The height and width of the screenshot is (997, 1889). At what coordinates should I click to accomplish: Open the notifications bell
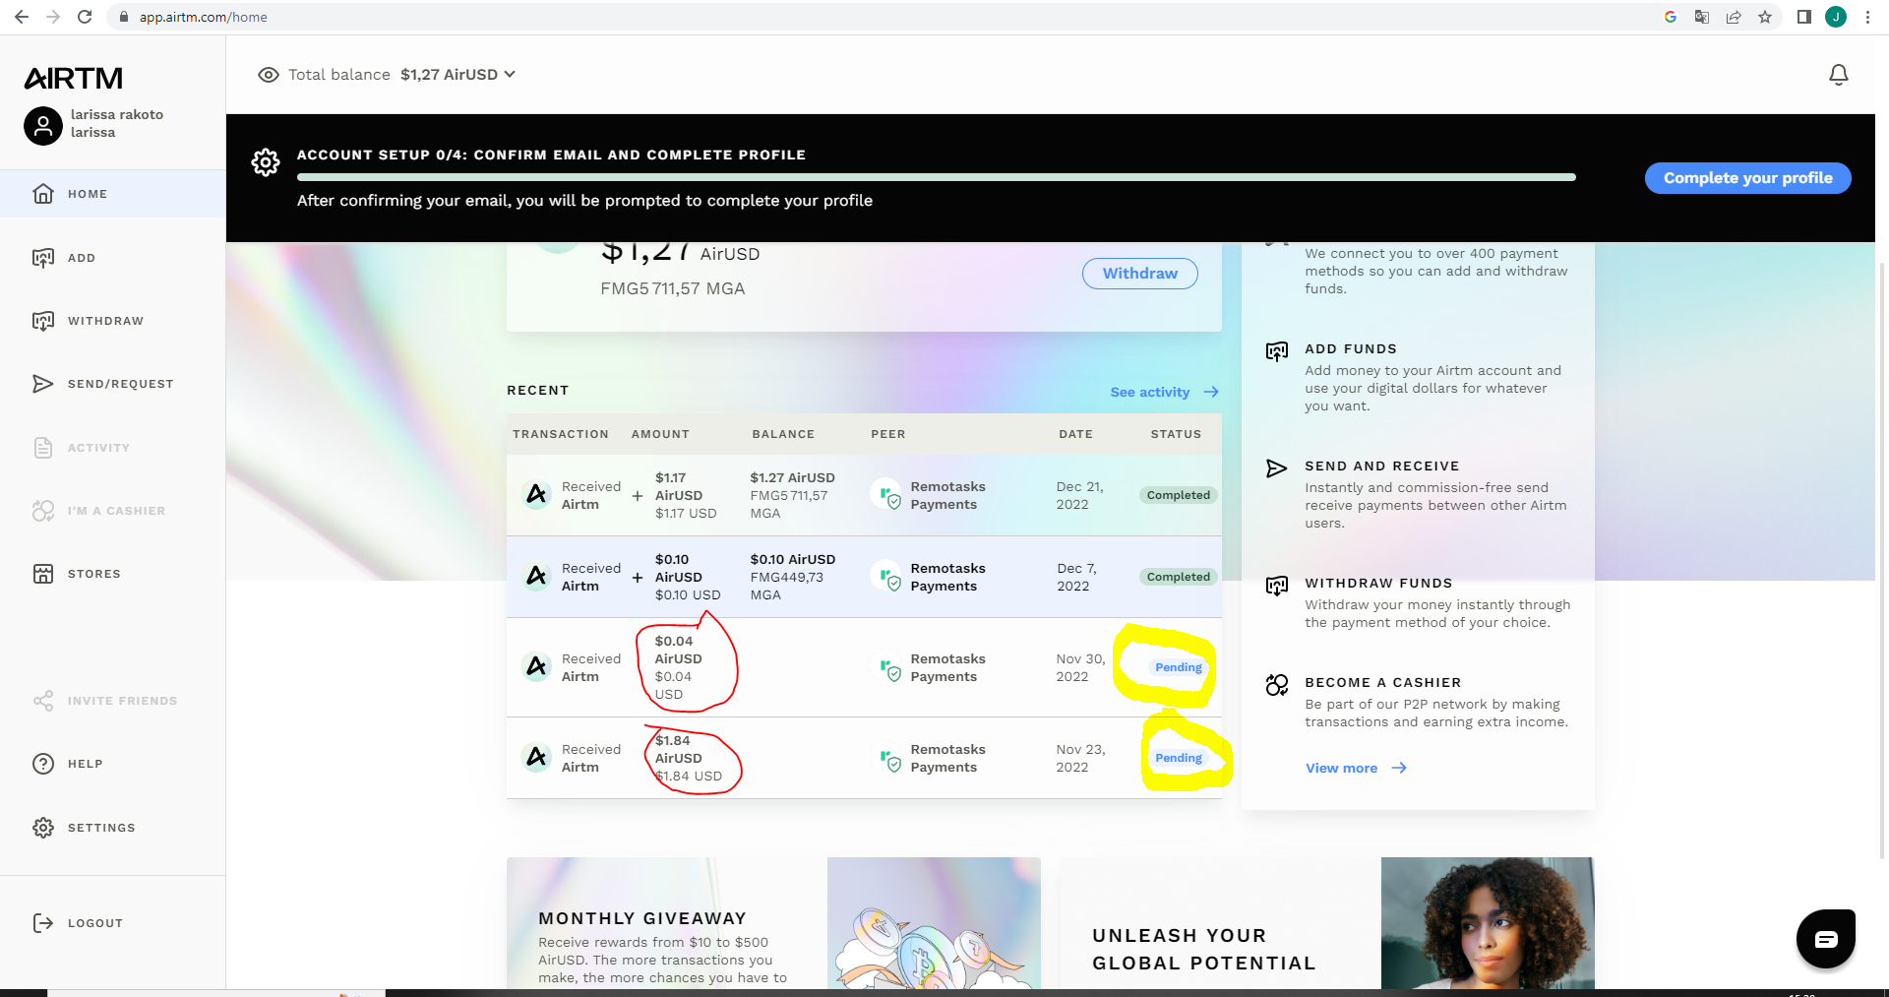[1838, 75]
